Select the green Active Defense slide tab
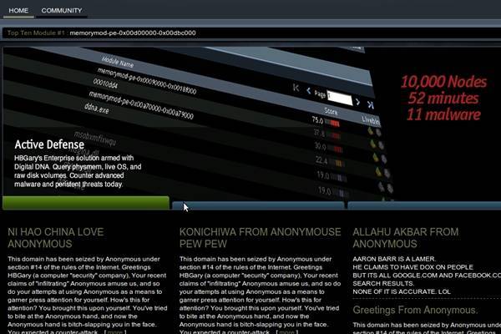The image size is (501, 334). (86, 203)
